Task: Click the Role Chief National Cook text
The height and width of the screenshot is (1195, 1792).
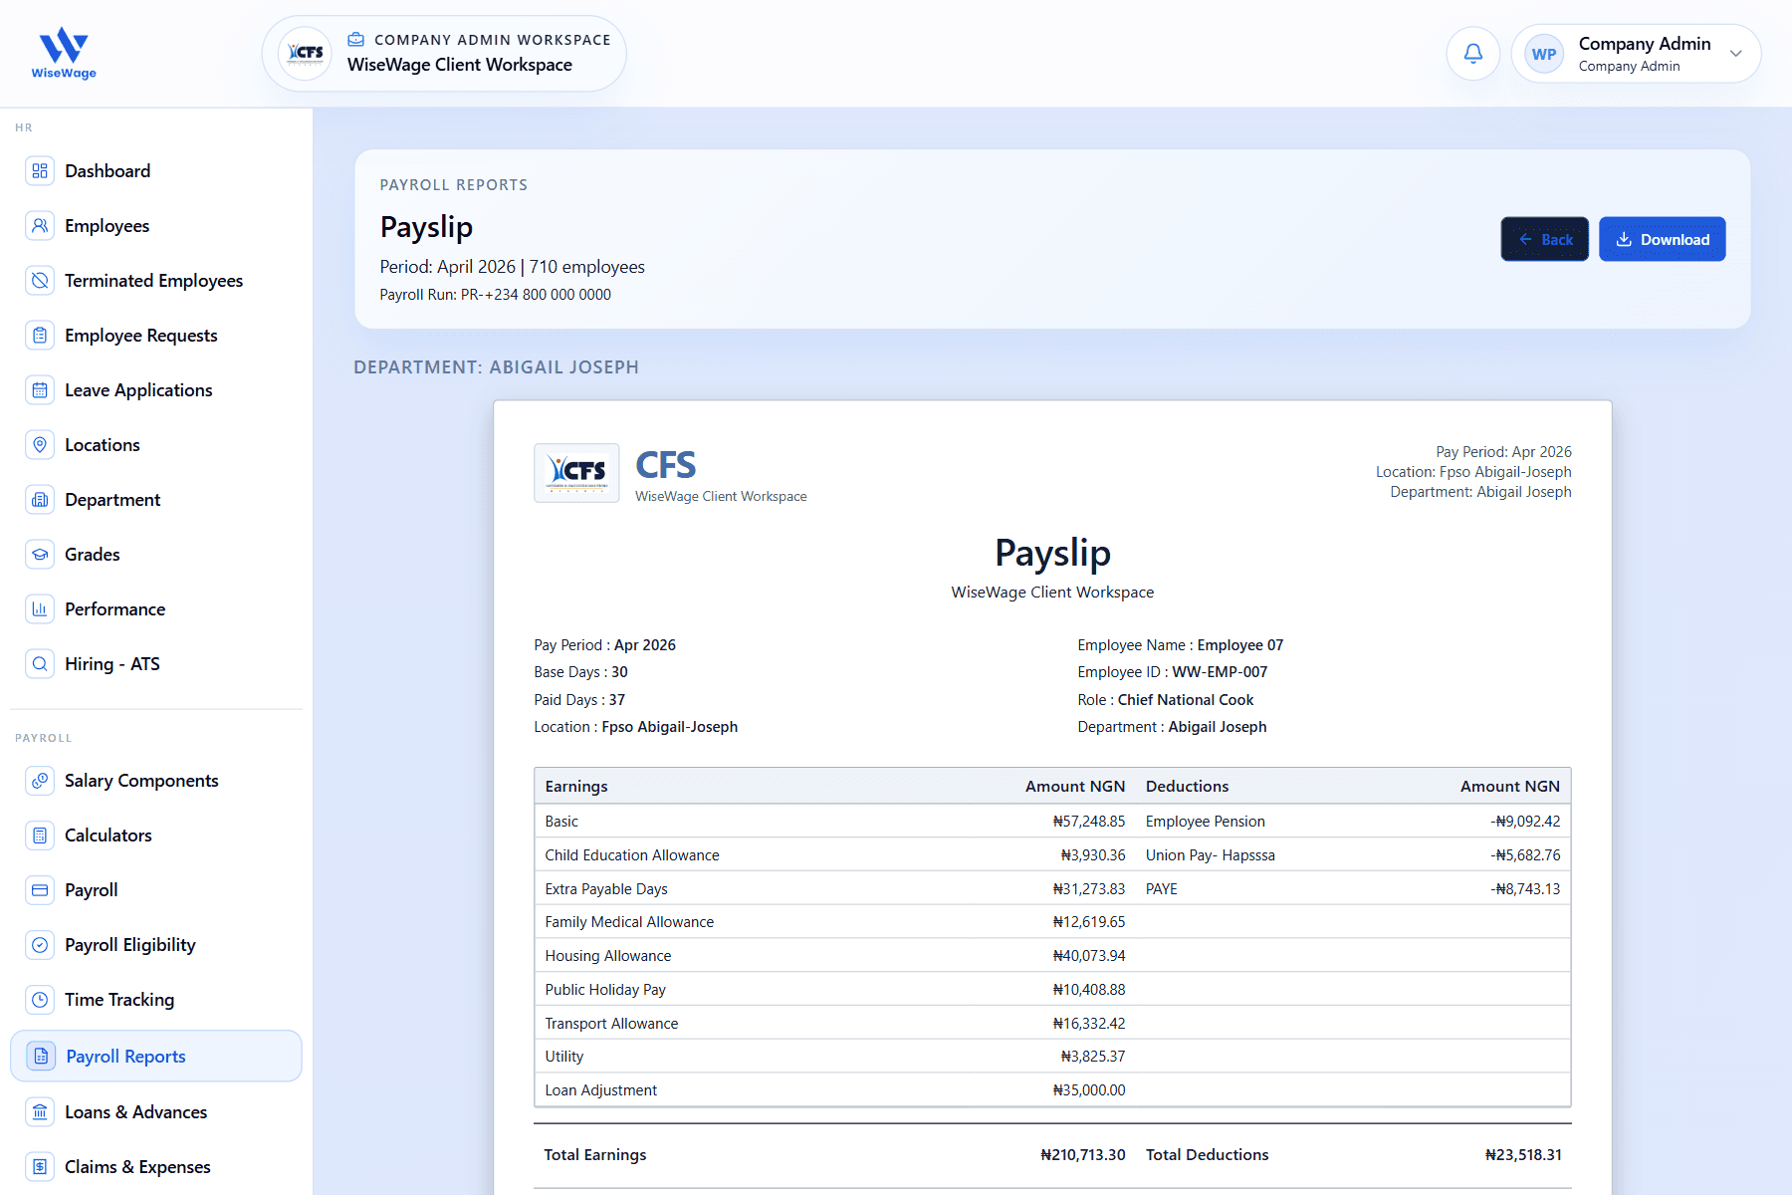Action: 1165,700
